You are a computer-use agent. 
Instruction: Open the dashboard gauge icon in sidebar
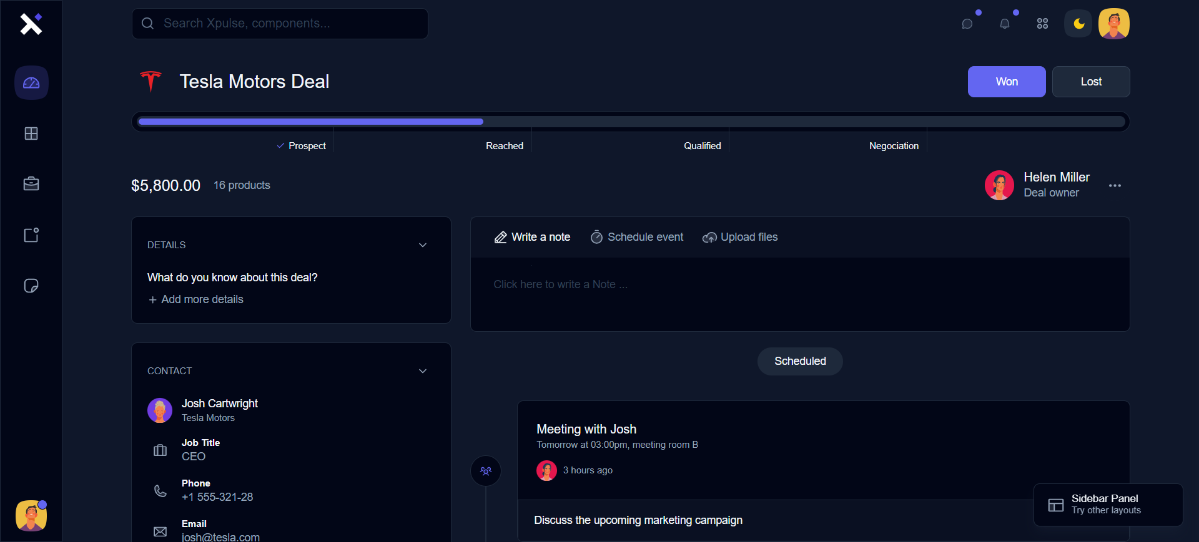[x=31, y=83]
